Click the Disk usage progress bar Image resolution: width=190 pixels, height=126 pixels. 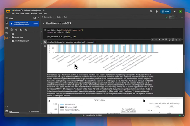click(x=14, y=113)
